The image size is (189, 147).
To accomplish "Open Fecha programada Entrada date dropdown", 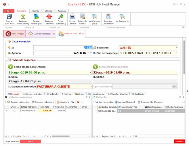I will click(x=91, y=73).
